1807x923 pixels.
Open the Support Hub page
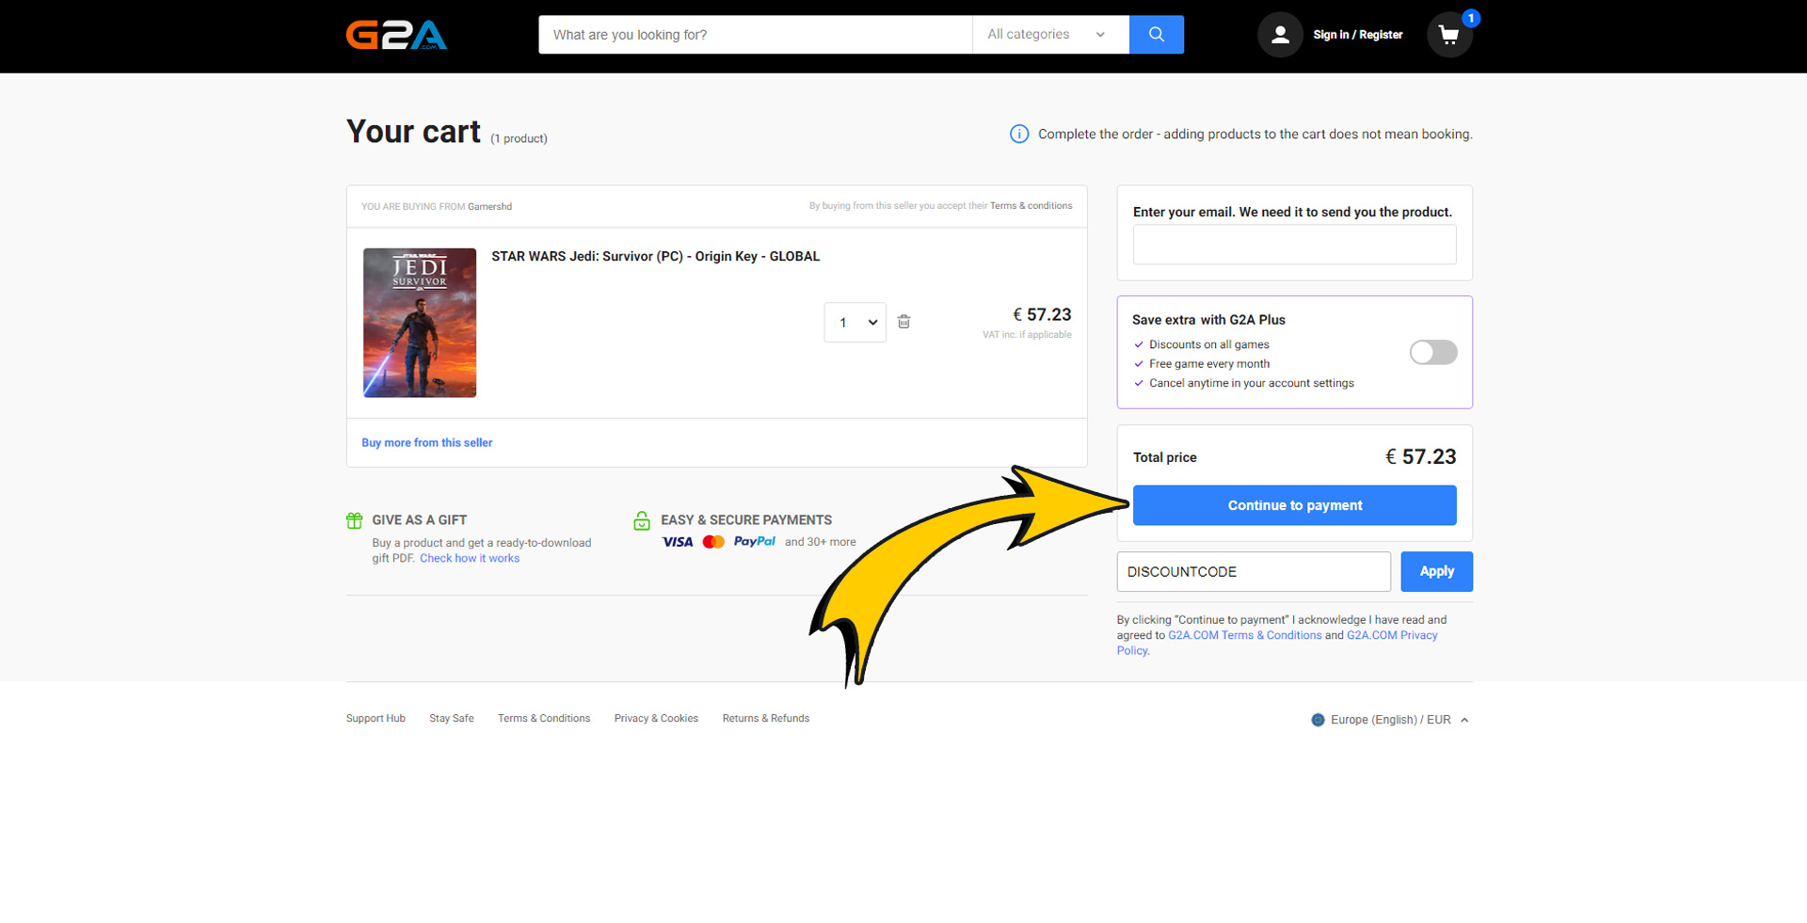point(375,718)
